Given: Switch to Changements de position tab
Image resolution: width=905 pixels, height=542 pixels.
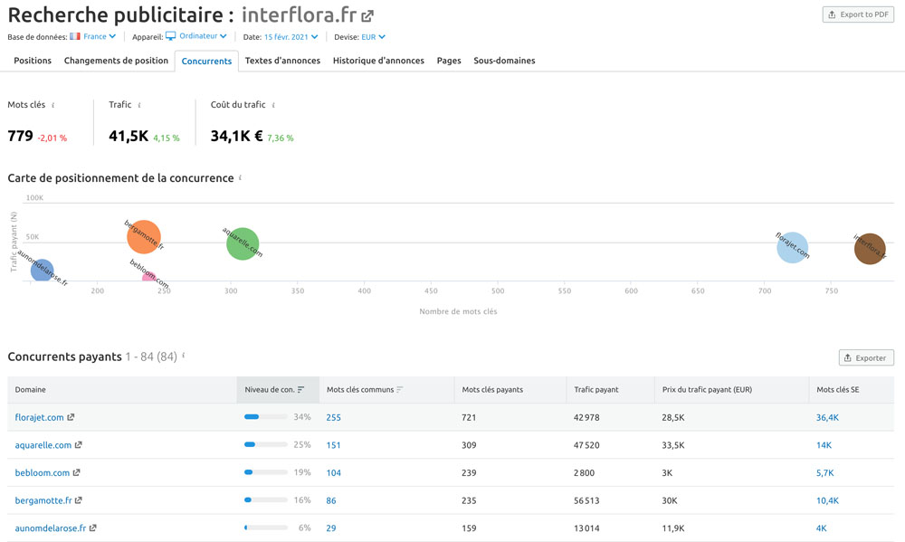Looking at the screenshot, I should pyautogui.click(x=116, y=61).
